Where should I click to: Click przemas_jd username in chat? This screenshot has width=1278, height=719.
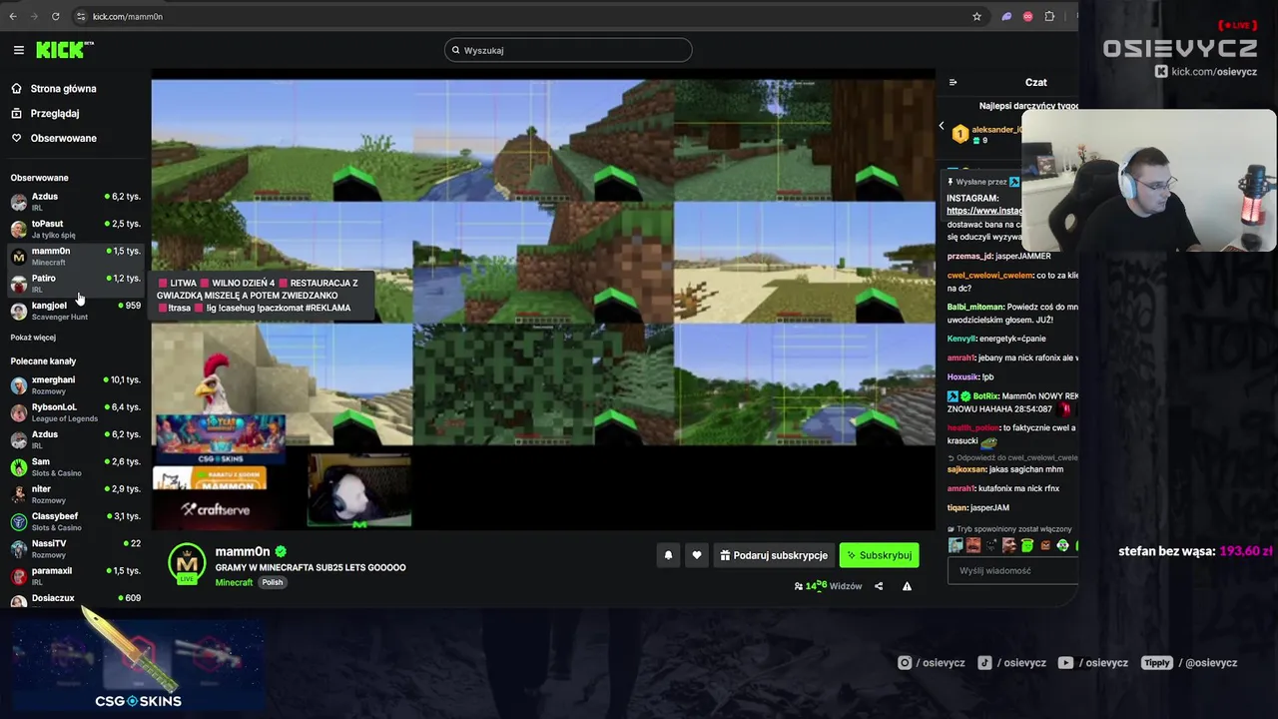[x=969, y=257]
